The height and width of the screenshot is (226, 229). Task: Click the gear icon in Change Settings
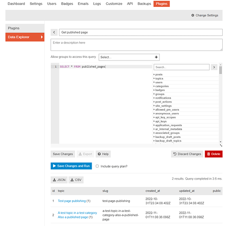pyautogui.click(x=193, y=15)
